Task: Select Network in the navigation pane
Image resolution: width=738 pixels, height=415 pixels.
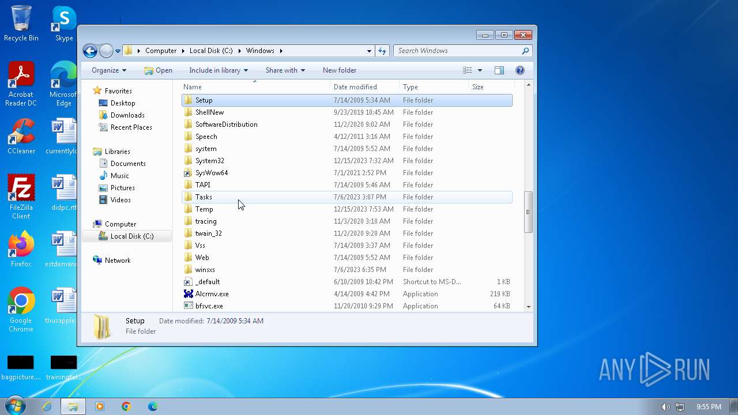Action: tap(118, 261)
